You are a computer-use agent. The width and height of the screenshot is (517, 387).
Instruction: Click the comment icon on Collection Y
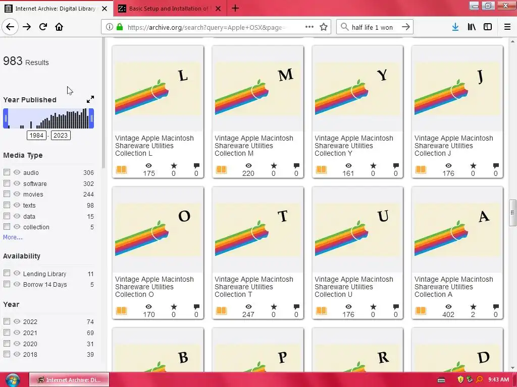[x=396, y=165]
